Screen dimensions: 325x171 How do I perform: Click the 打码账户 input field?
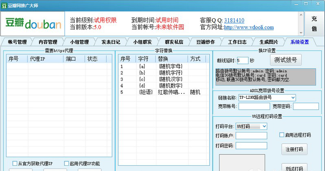click(x=251, y=136)
